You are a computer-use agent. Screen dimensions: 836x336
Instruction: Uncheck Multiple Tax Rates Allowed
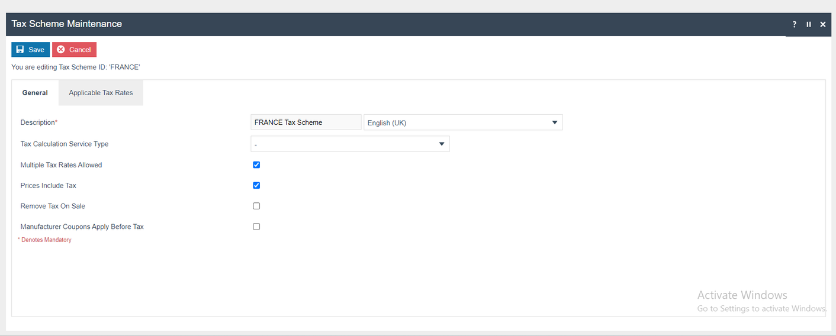256,165
